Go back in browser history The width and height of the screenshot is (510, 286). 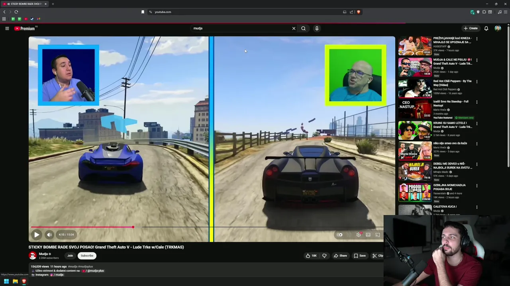point(4,12)
